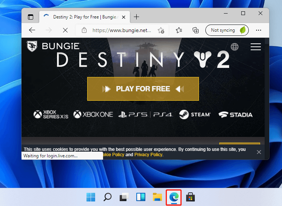282x206 pixels.
Task: Open Microsoft Store from taskbar
Action: click(191, 197)
